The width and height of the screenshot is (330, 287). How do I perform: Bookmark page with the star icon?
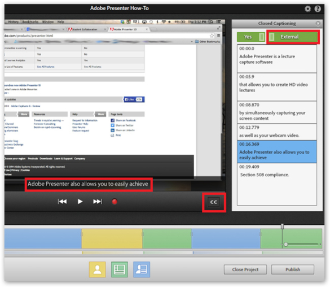point(212,36)
